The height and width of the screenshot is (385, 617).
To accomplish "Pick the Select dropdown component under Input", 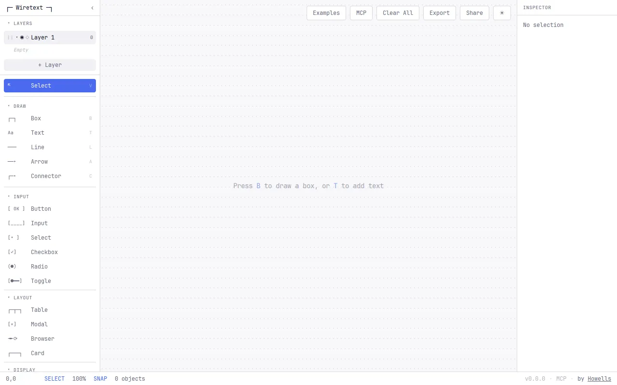I will click(50, 238).
